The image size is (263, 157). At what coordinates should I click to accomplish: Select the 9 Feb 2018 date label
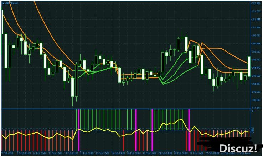point(7,153)
